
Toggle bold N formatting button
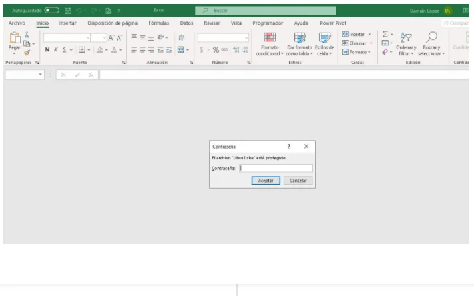pyautogui.click(x=48, y=50)
